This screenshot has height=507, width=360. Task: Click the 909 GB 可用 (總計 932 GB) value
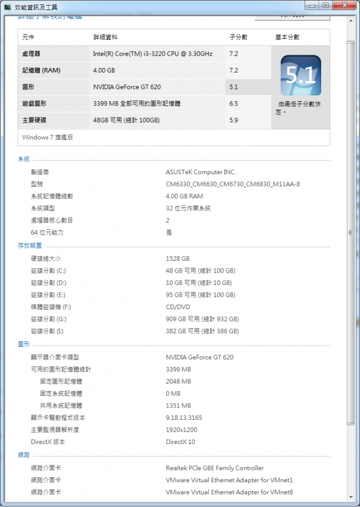point(202,319)
